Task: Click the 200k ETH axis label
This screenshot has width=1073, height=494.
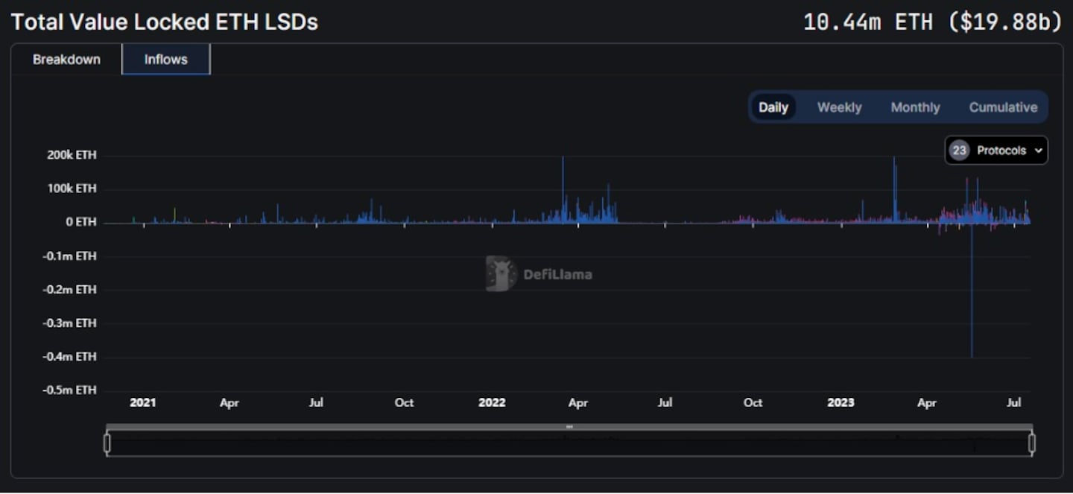Action: click(72, 156)
